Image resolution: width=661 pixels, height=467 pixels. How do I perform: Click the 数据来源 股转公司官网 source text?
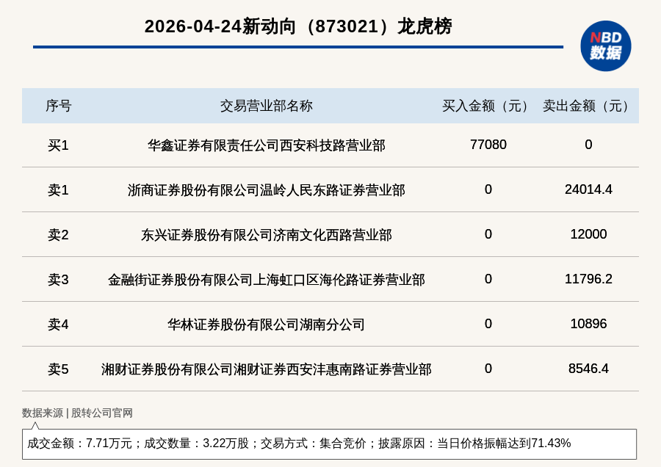point(77,413)
